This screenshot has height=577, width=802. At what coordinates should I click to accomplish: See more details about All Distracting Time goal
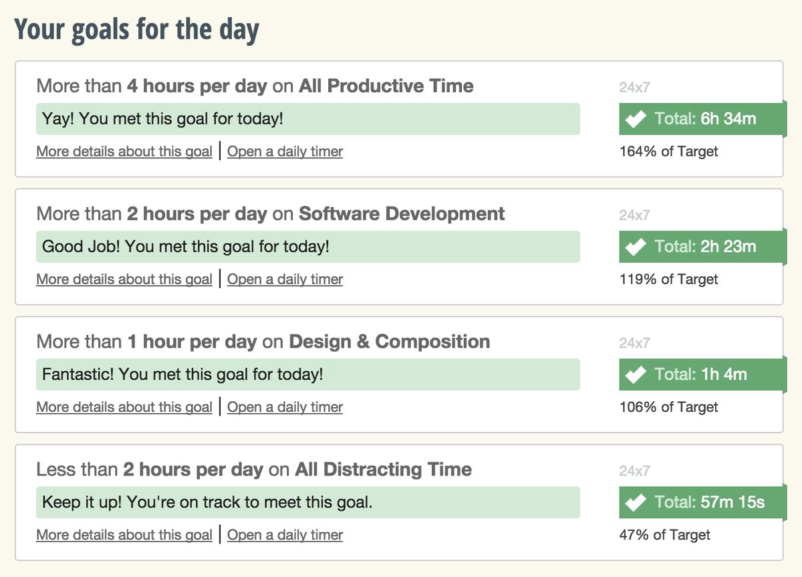click(124, 535)
